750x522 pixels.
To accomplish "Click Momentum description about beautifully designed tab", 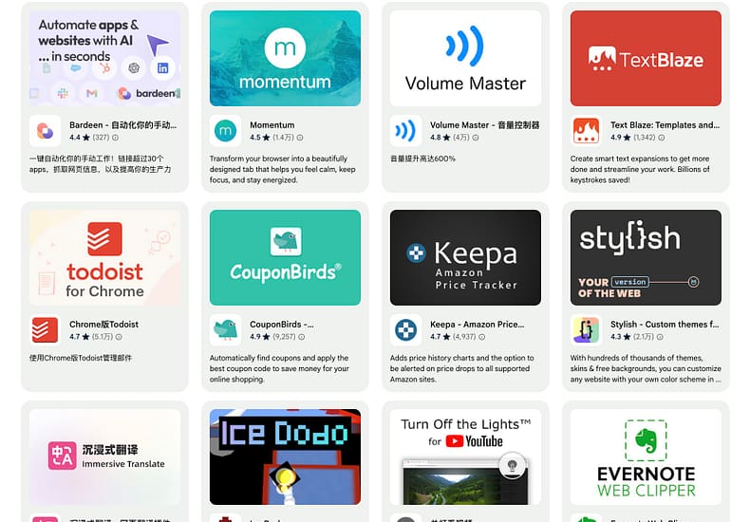I will coord(282,169).
